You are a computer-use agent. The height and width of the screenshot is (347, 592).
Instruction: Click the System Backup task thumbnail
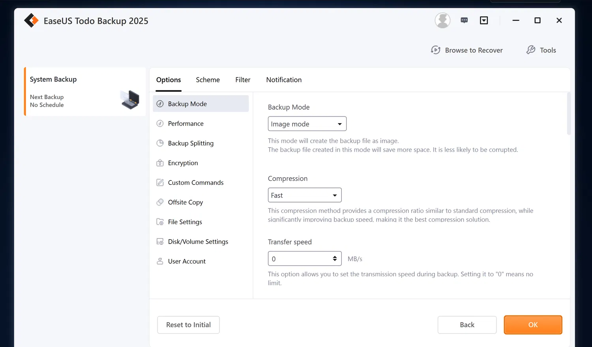click(x=130, y=99)
